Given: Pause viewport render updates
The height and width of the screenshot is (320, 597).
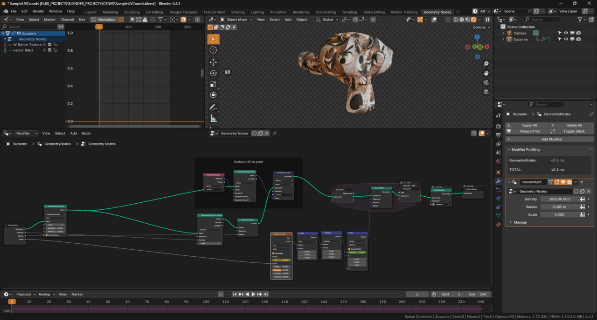Looking at the screenshot, I should (487, 20).
